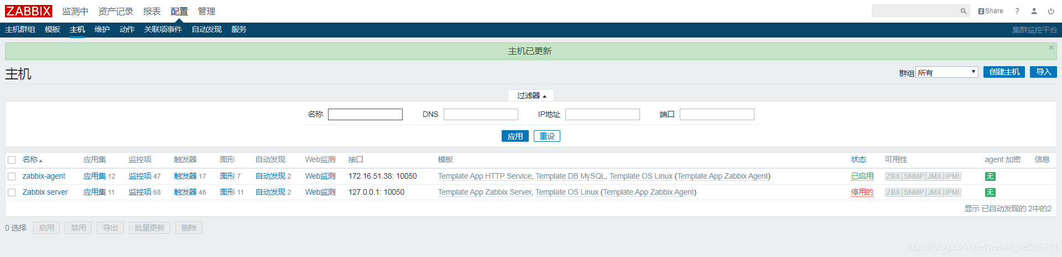The width and height of the screenshot is (1062, 257).
Task: Apply filter with 应用 button
Action: 515,136
